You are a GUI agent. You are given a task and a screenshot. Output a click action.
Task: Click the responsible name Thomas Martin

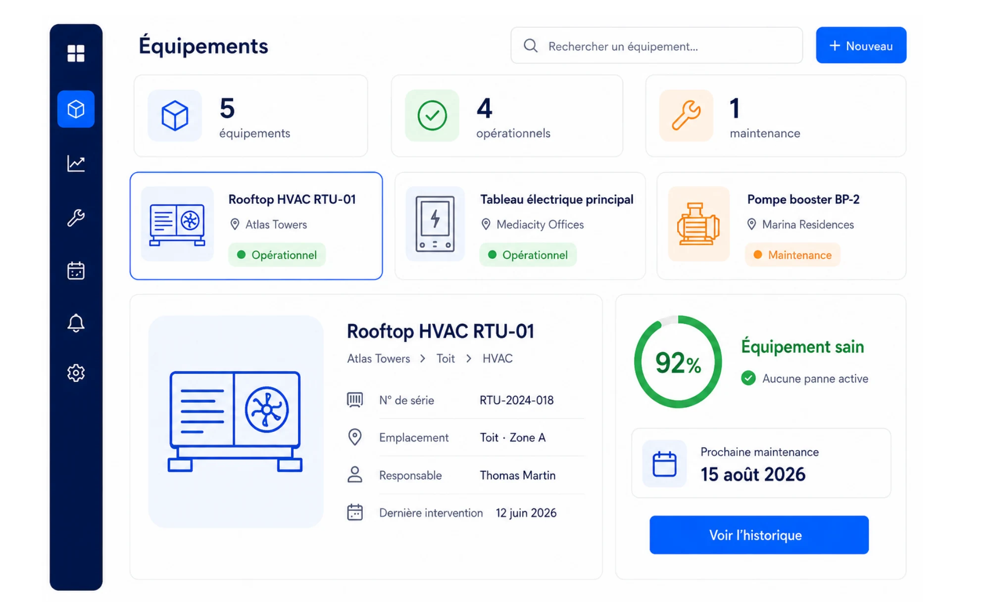click(518, 475)
